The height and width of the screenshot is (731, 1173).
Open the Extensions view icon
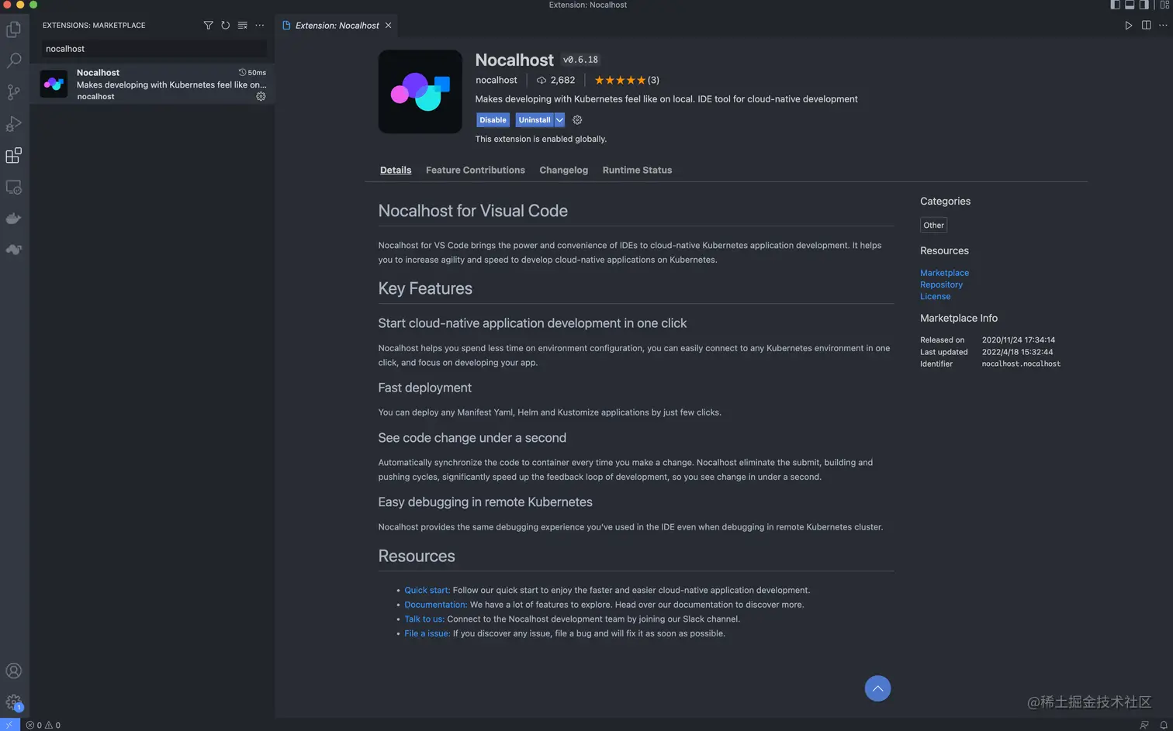(x=13, y=155)
